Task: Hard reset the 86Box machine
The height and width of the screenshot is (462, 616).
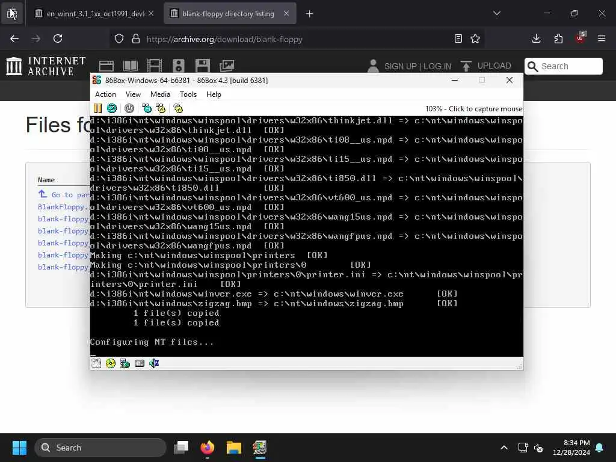Action: (112, 108)
